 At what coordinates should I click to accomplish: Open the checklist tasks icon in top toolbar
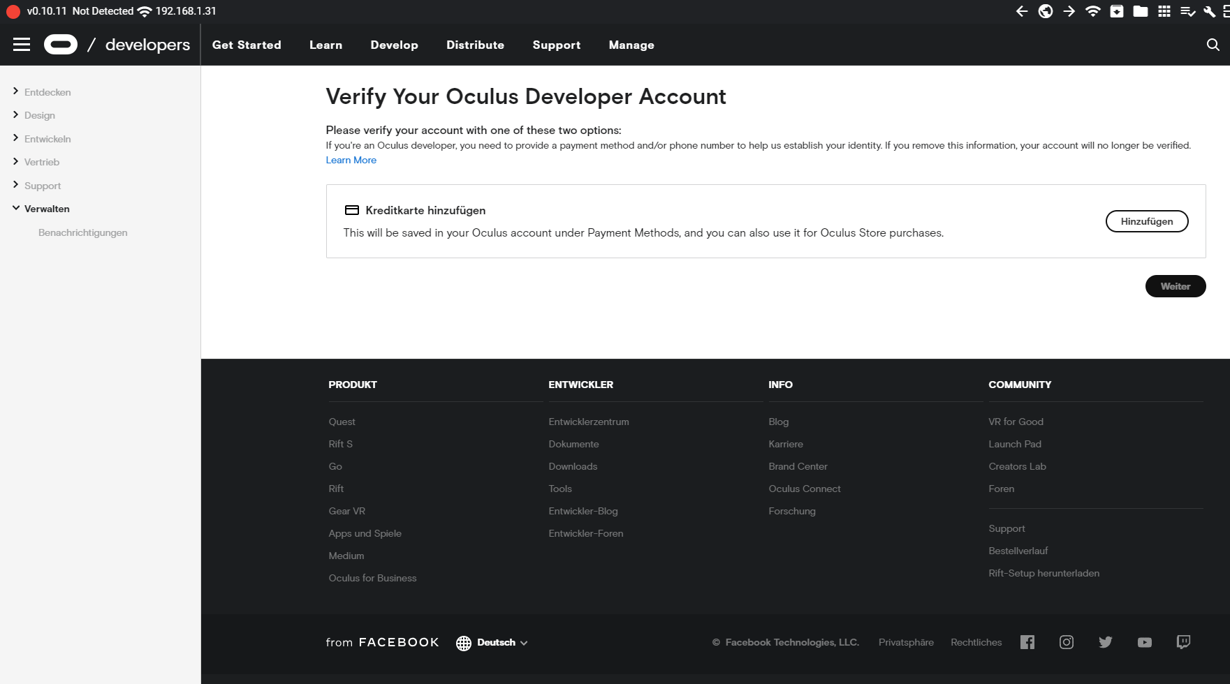coord(1187,11)
